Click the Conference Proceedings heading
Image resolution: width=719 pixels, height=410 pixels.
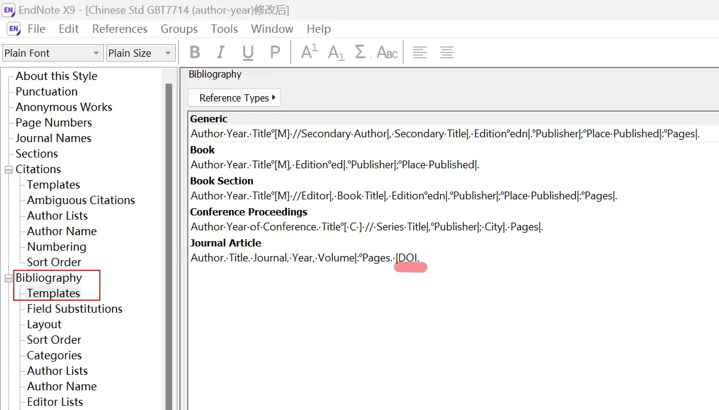tap(249, 212)
